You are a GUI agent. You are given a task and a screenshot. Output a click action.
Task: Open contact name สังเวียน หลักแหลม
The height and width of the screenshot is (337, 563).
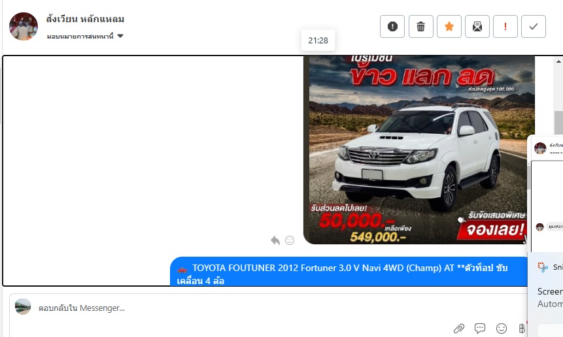pos(85,19)
